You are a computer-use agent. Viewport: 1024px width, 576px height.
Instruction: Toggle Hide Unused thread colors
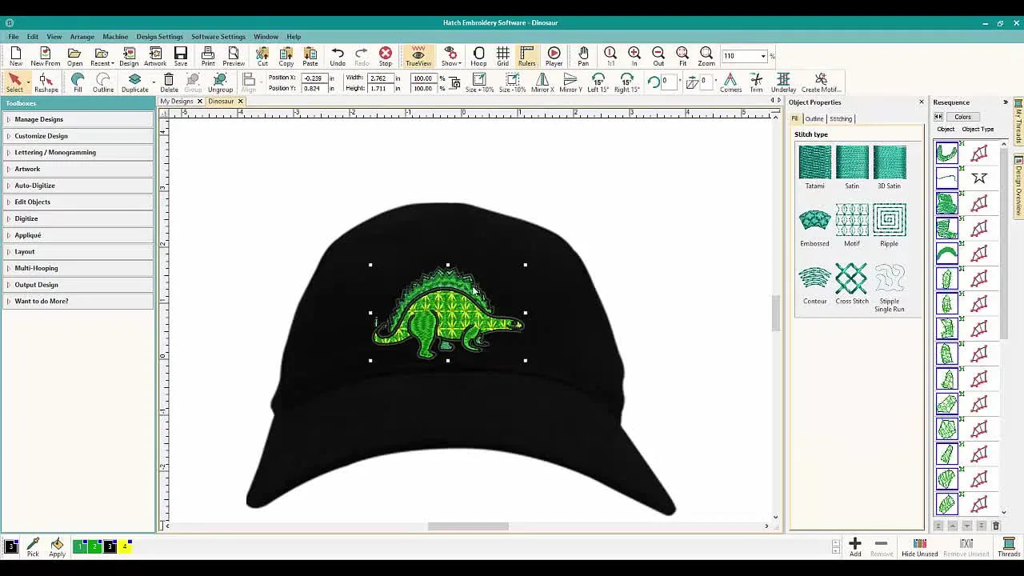[919, 547]
